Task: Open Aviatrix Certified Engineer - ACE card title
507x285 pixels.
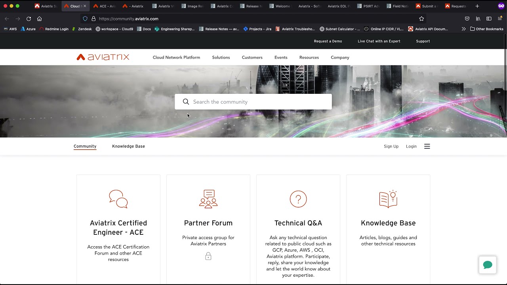Action: point(118,228)
